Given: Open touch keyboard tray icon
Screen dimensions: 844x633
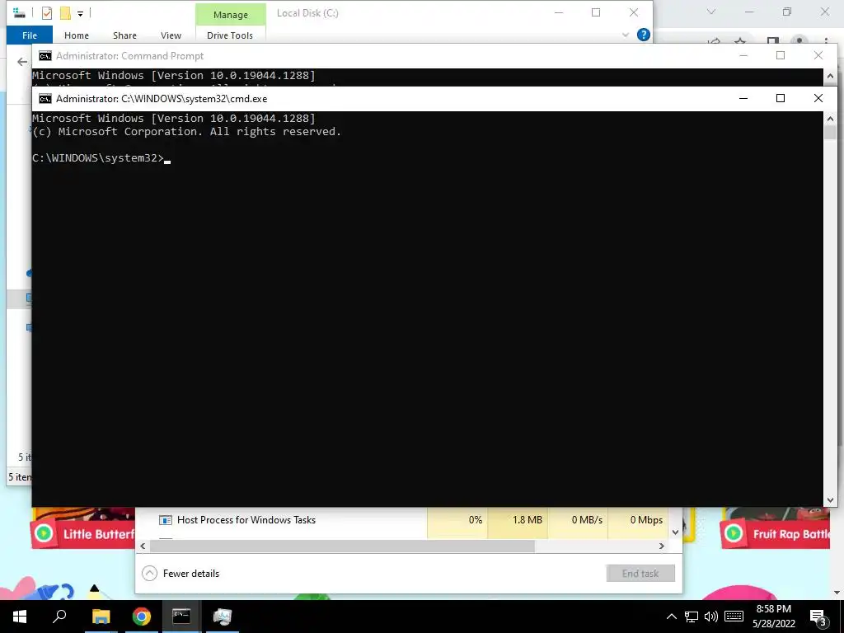Looking at the screenshot, I should 734,617.
